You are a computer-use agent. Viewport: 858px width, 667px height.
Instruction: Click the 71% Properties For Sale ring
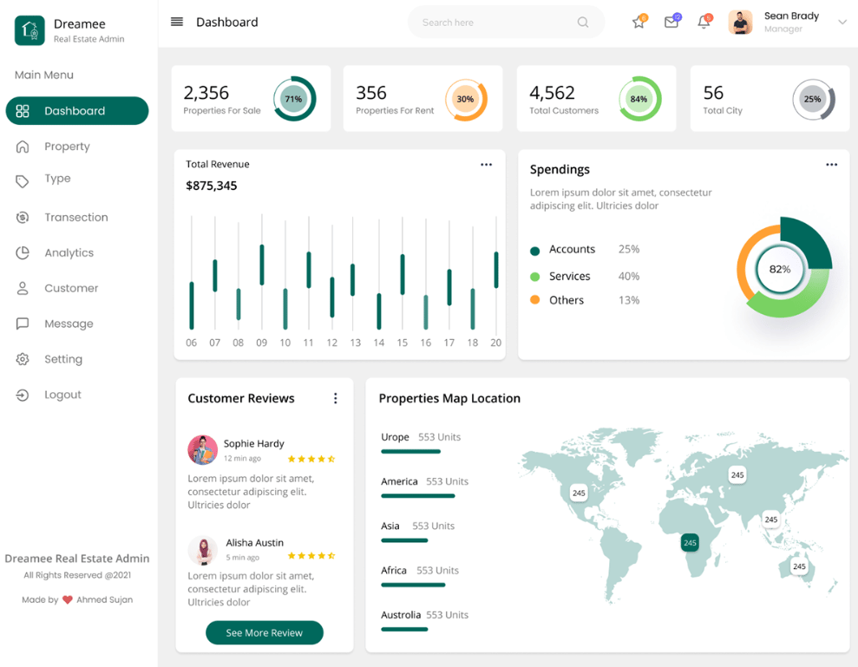point(294,99)
